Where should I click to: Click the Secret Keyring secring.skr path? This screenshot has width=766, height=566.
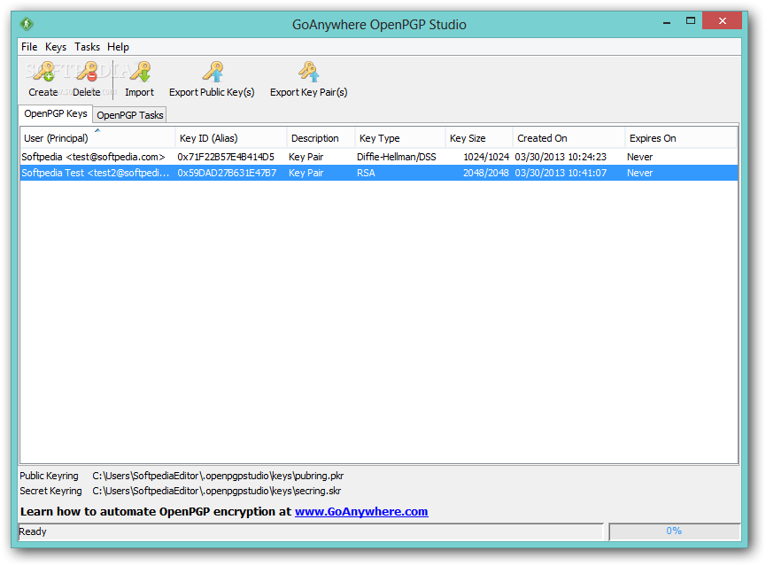point(216,491)
